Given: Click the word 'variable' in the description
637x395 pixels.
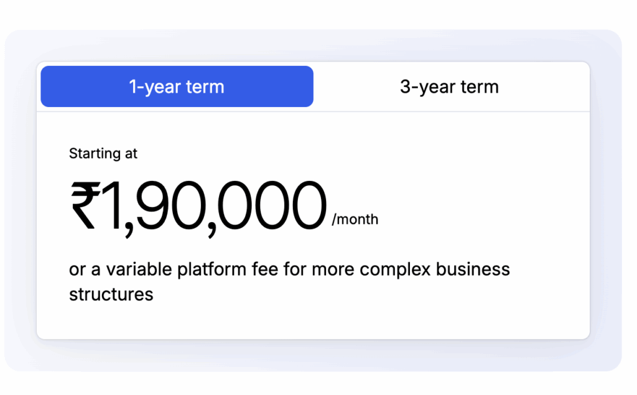Looking at the screenshot, I should [x=140, y=270].
